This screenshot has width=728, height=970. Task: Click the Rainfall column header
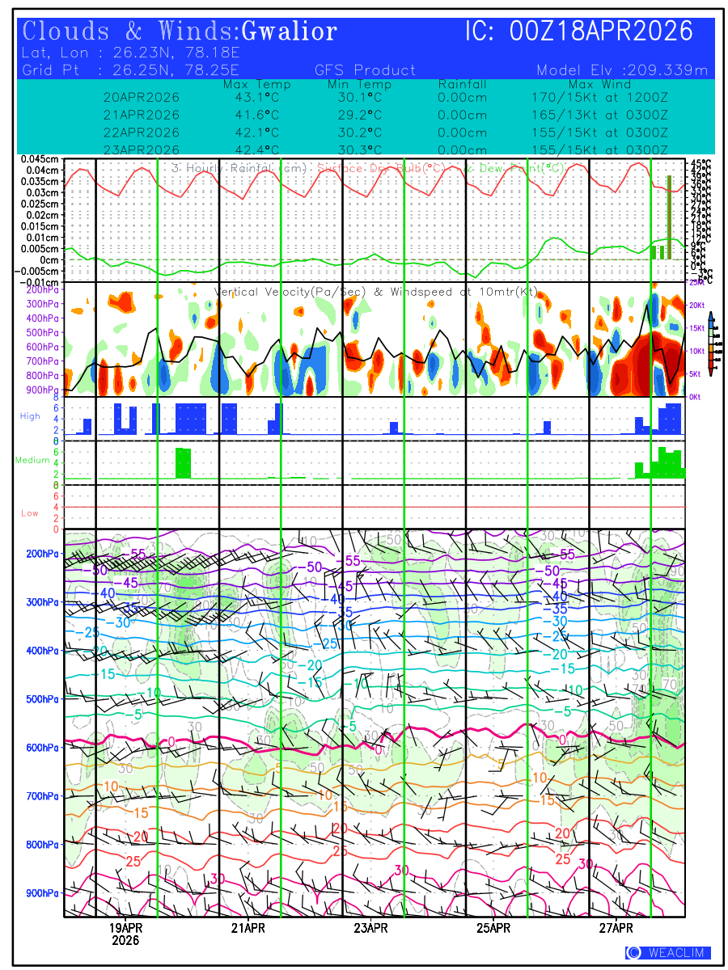462,84
